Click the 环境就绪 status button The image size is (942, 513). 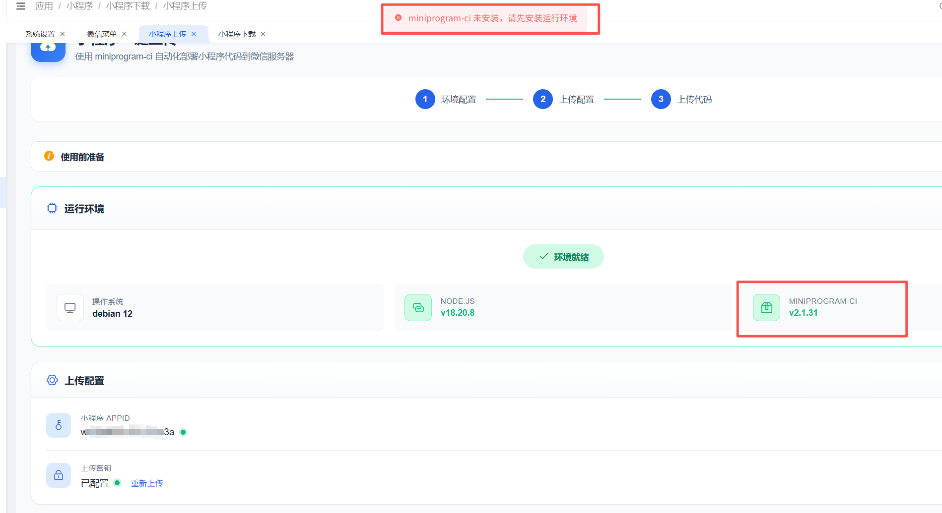563,257
